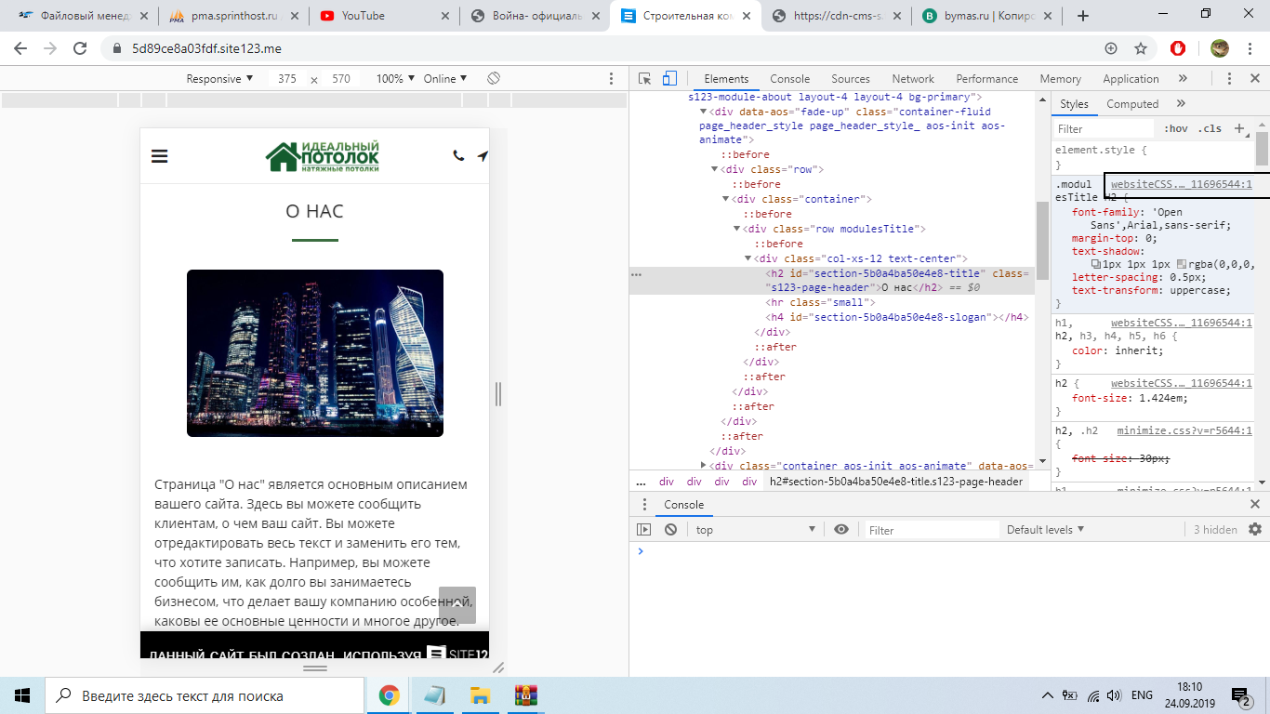Viewport: 1270px width, 714px height.
Task: Switch to the Network tab
Action: 912,79
